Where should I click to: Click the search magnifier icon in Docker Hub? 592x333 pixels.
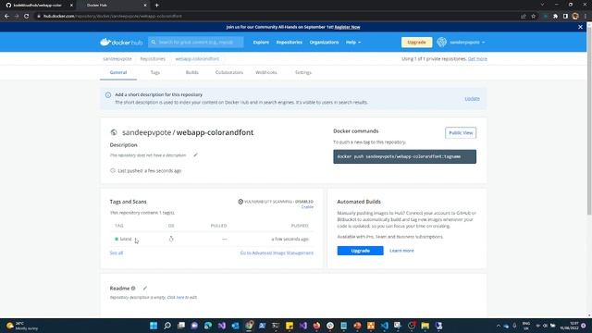154,43
